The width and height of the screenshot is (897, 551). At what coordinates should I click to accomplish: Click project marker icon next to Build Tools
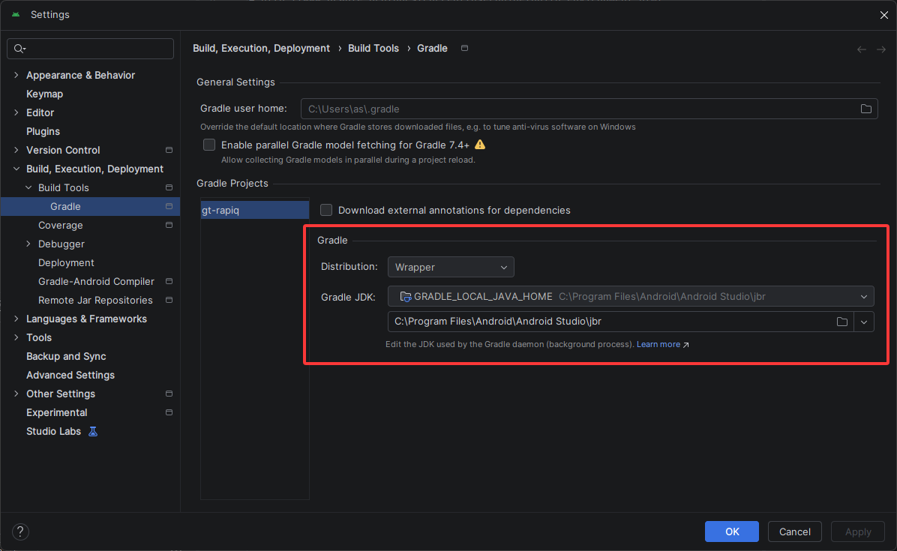pyautogui.click(x=169, y=187)
